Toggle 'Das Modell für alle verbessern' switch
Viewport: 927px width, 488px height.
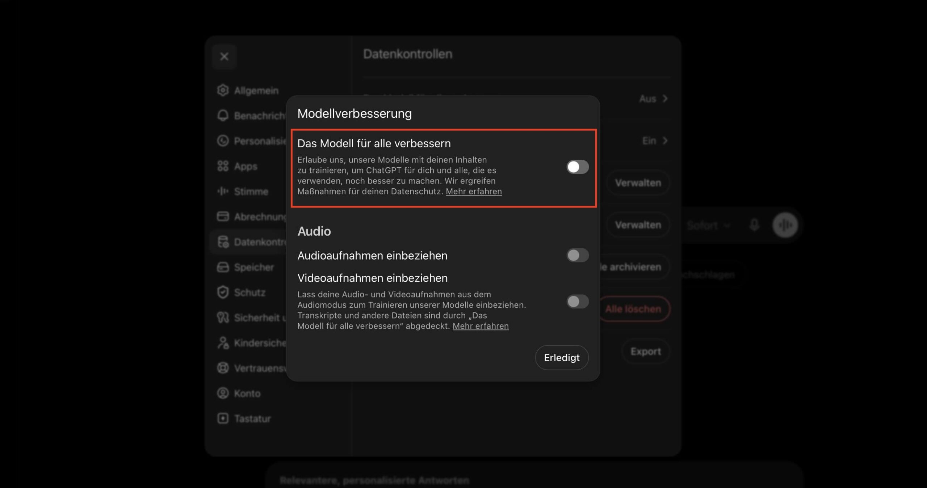click(577, 167)
